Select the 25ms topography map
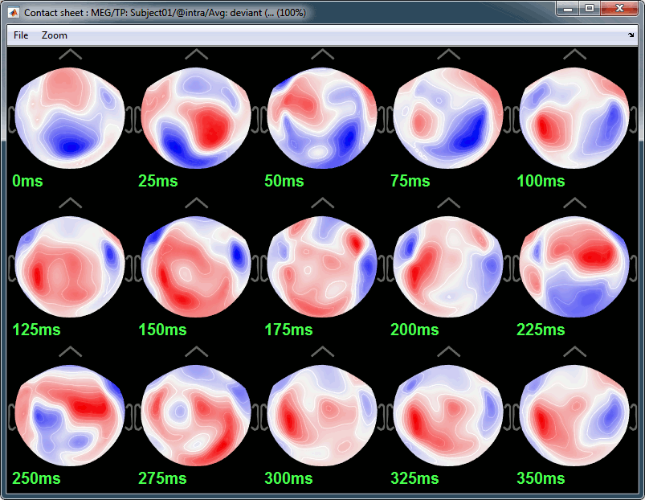The width and height of the screenshot is (645, 500). tap(196, 117)
